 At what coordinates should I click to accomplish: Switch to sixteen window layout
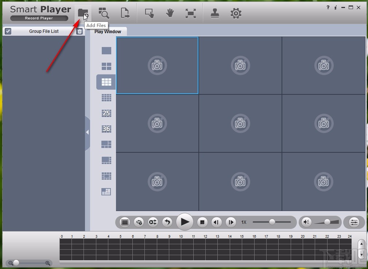pyautogui.click(x=106, y=98)
